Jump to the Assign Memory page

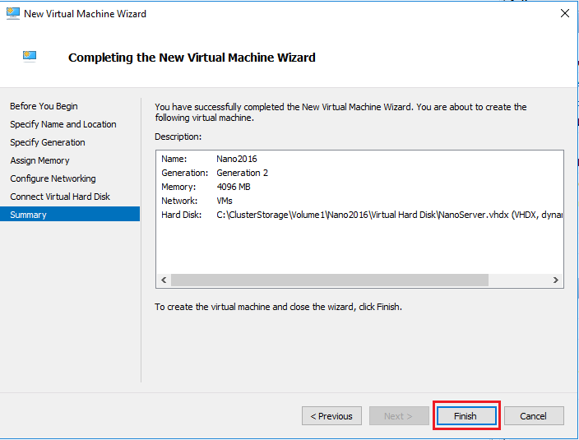[39, 160]
